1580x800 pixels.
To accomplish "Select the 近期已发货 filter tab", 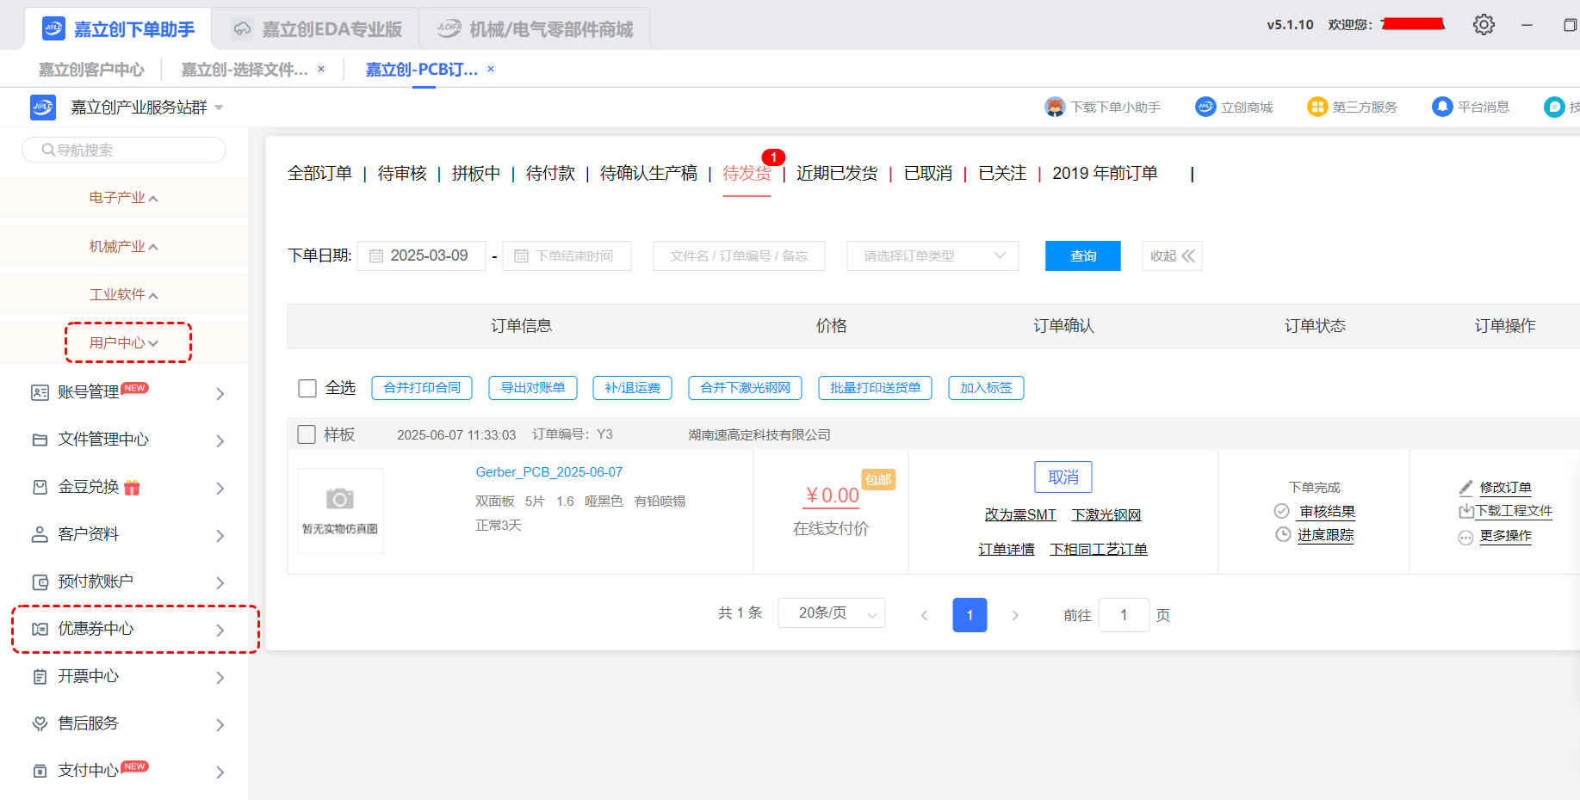I will [x=837, y=173].
